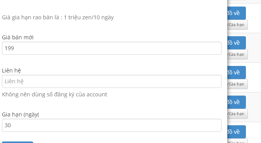Click the Gia hạn days field showing 30
The height and width of the screenshot is (143, 261).
(112, 125)
